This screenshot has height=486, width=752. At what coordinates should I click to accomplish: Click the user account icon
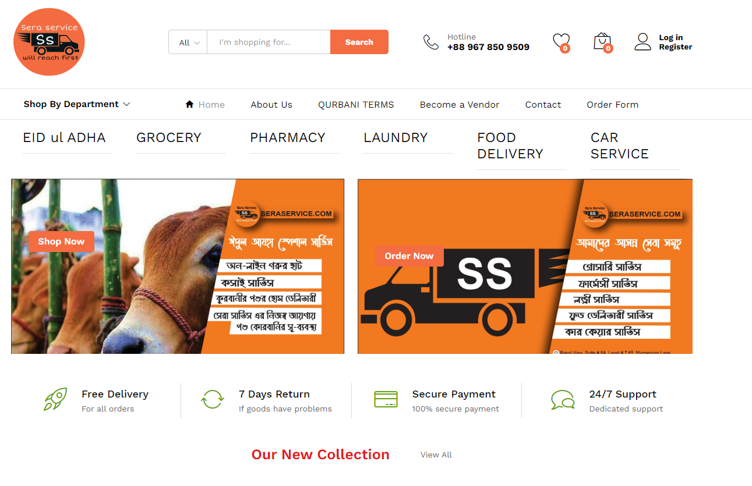(x=642, y=41)
